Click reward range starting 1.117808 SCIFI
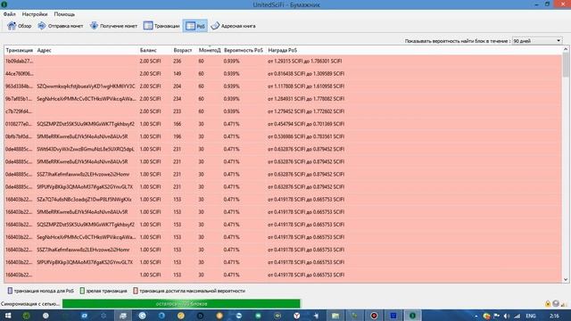 click(306, 86)
